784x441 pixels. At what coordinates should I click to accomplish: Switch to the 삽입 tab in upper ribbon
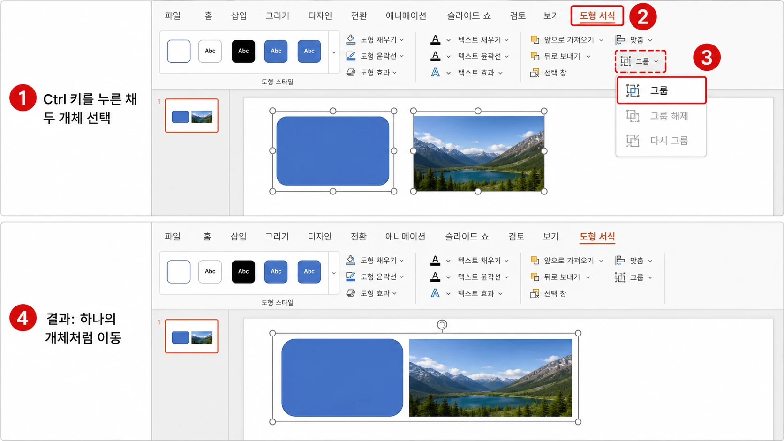[239, 15]
